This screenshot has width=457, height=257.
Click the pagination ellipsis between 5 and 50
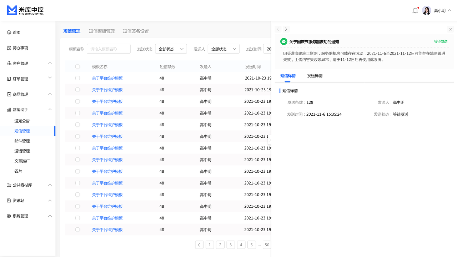(259, 245)
